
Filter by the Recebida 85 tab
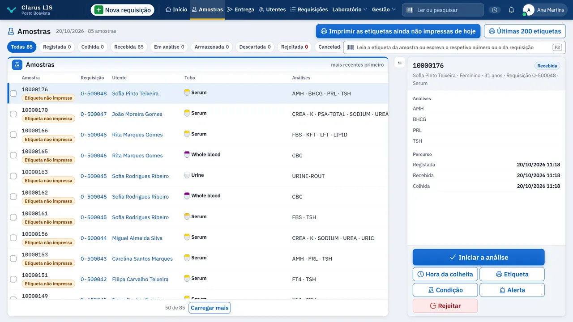click(x=129, y=47)
